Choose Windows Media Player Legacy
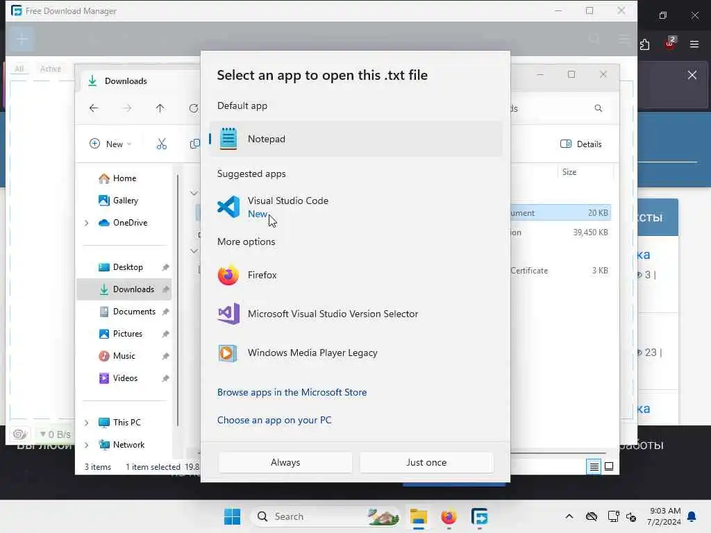 pos(356,353)
